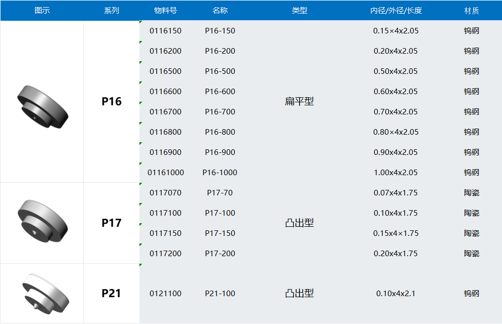This screenshot has height=324, width=502.
Task: Click the 内径/外径/长度 column header
Action: coord(396,11)
